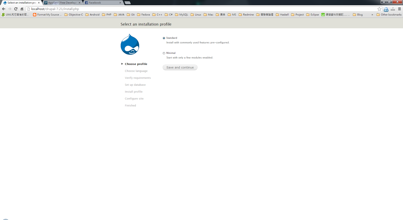Viewport: 403px width, 220px height.
Task: Open the C++ bookmark folder
Action: tap(157, 15)
